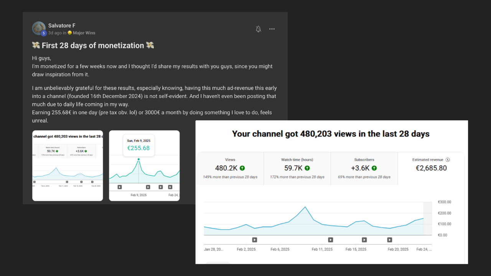This screenshot has height=276, width=491.
Task: Click the First 28 days of monetization title
Action: click(93, 46)
